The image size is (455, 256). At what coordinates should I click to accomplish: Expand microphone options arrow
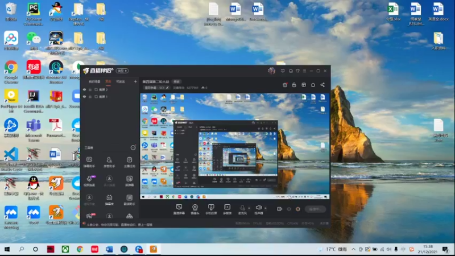[249, 208]
